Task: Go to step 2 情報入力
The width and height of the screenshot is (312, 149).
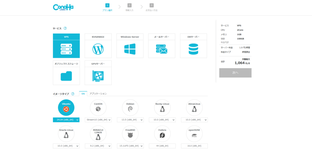Action: 129,7
